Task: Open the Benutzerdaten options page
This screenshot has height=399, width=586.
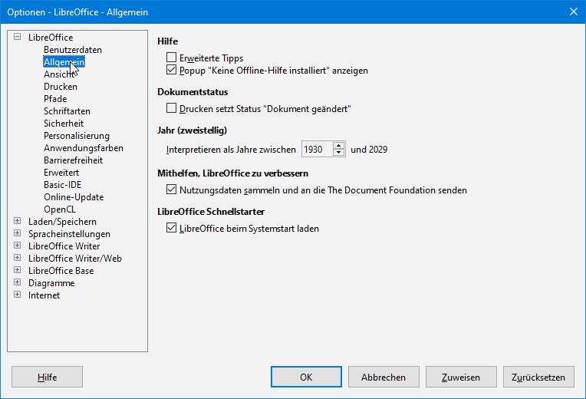Action: click(x=73, y=50)
